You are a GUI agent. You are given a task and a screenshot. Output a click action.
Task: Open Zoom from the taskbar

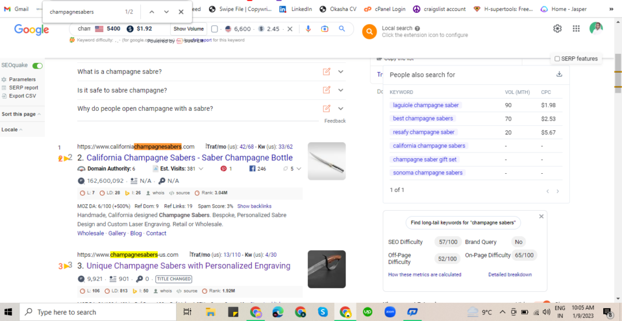[390, 313]
